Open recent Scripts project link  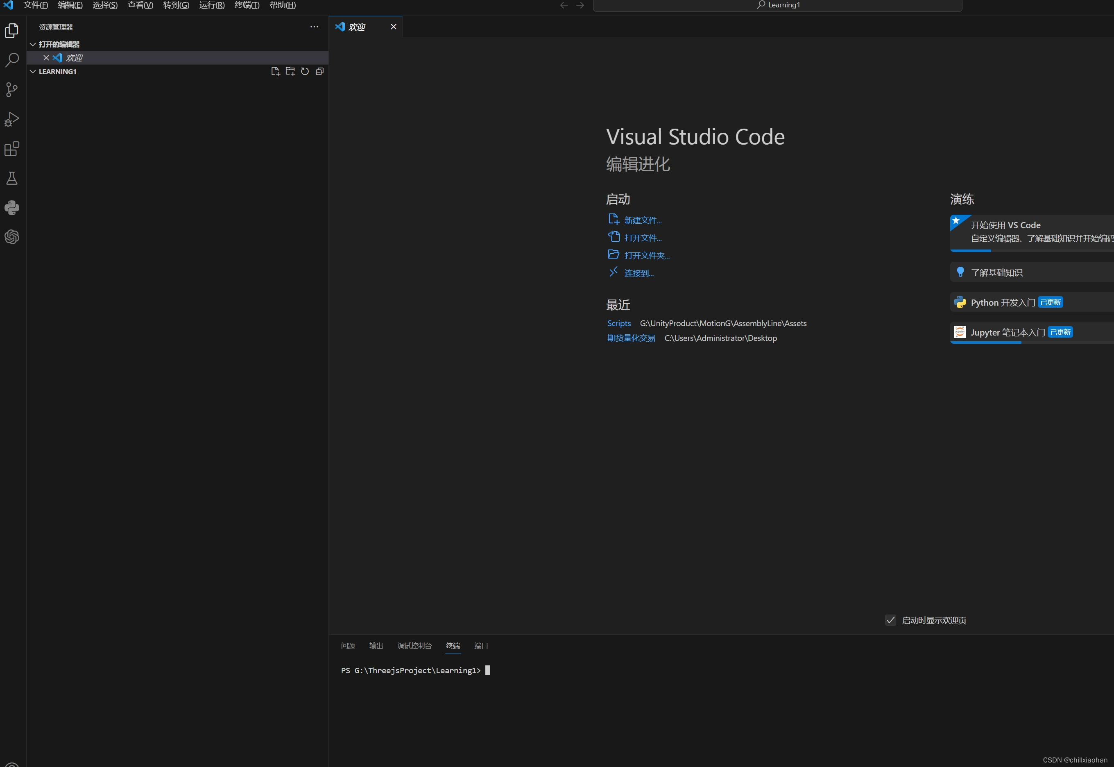pyautogui.click(x=619, y=323)
